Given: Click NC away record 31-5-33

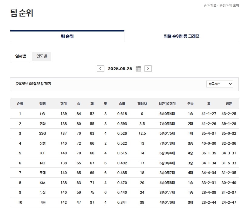Looking at the screenshot, I should click(229, 163).
